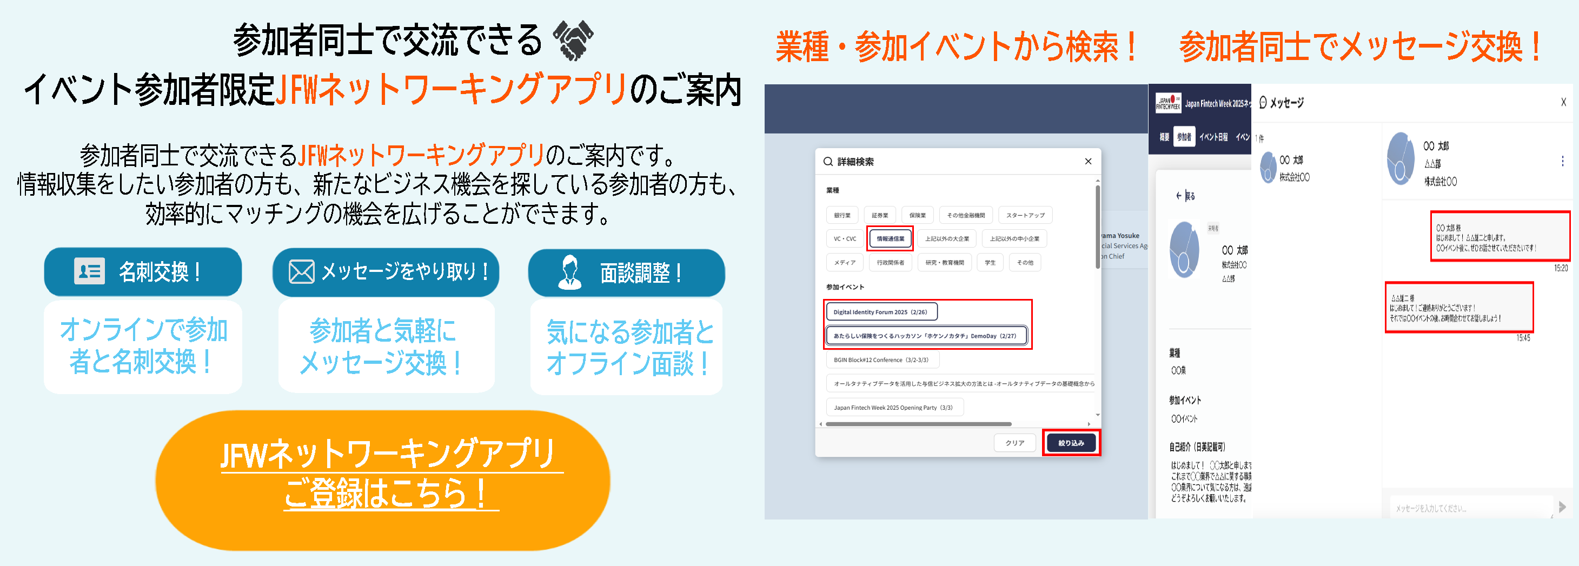This screenshot has width=1579, height=566.
Task: Toggle the スタートアップ industry filter chip
Action: point(1025,216)
